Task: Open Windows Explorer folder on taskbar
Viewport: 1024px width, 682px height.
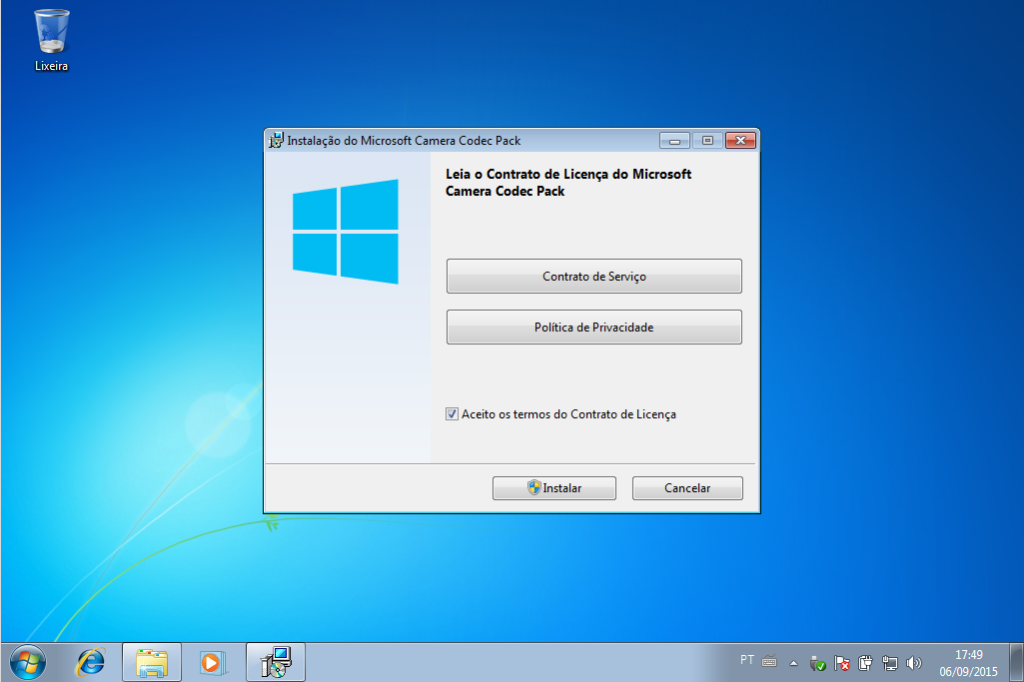Action: (x=152, y=663)
